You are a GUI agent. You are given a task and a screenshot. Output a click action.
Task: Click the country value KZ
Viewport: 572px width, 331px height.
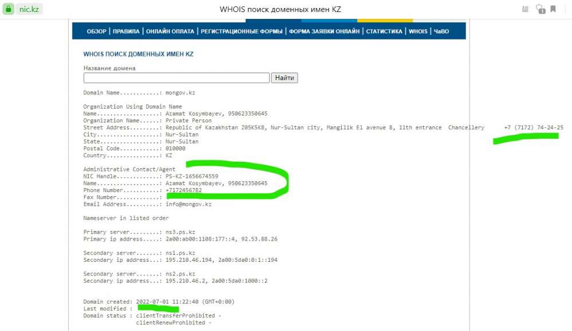coord(168,155)
